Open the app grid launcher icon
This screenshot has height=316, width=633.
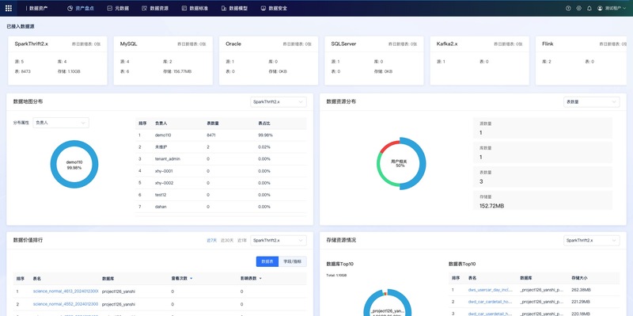(x=9, y=8)
